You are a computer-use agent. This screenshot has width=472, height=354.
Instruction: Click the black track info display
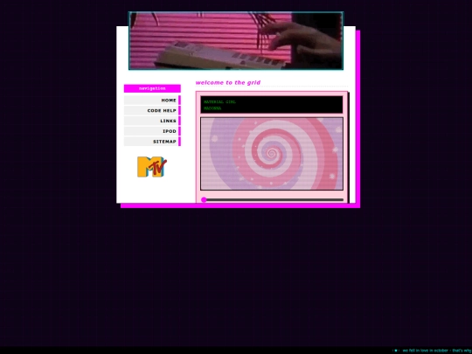[272, 105]
